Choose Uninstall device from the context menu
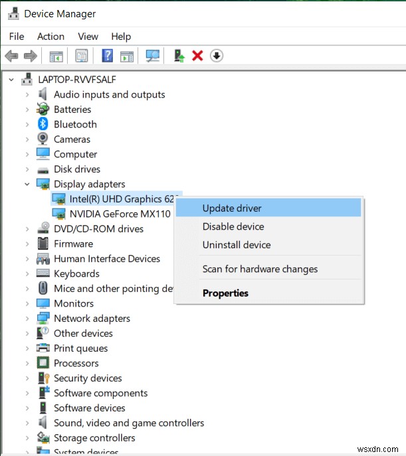Image resolution: width=406 pixels, height=456 pixels. click(268, 244)
